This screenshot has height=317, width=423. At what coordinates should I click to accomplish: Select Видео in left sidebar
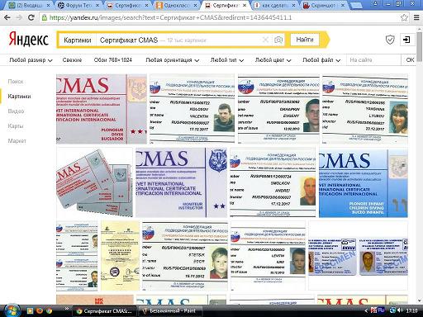pos(16,111)
